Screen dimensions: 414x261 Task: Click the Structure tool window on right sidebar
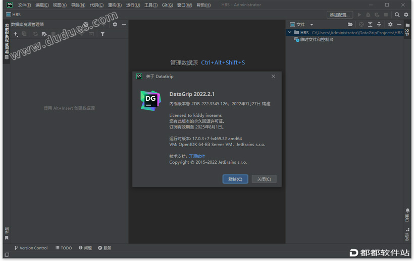407,234
